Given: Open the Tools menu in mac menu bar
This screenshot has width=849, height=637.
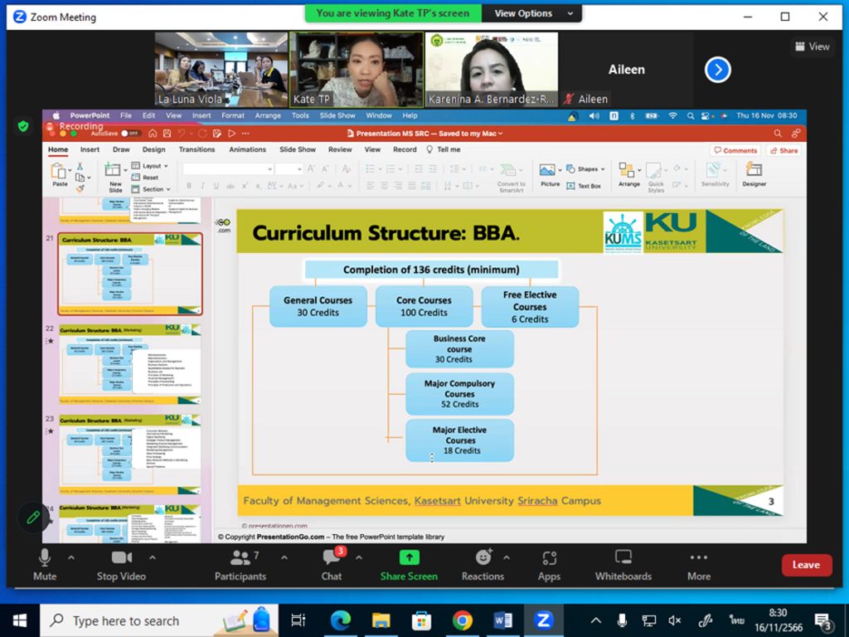Looking at the screenshot, I should coord(300,115).
